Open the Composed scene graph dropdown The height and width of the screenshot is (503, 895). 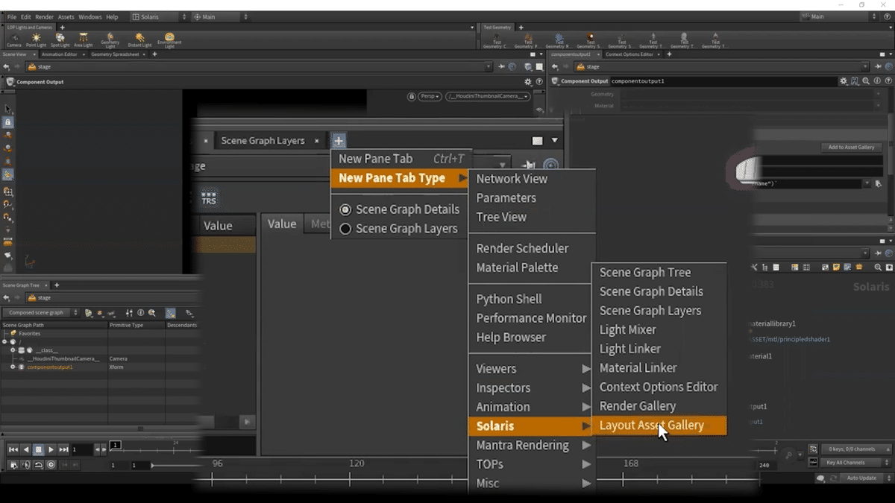(42, 313)
